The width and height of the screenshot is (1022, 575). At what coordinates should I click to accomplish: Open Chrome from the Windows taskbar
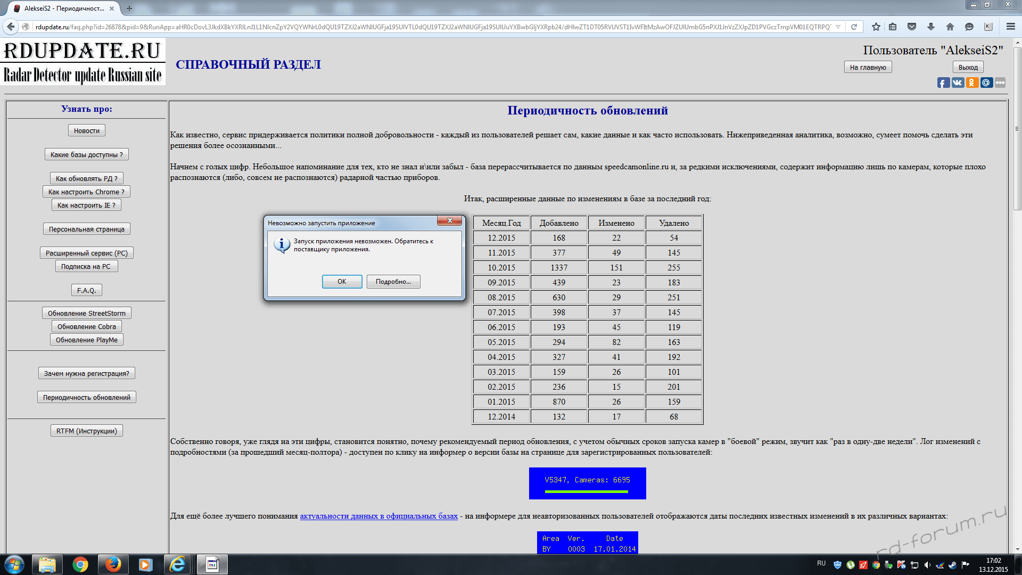(80, 564)
